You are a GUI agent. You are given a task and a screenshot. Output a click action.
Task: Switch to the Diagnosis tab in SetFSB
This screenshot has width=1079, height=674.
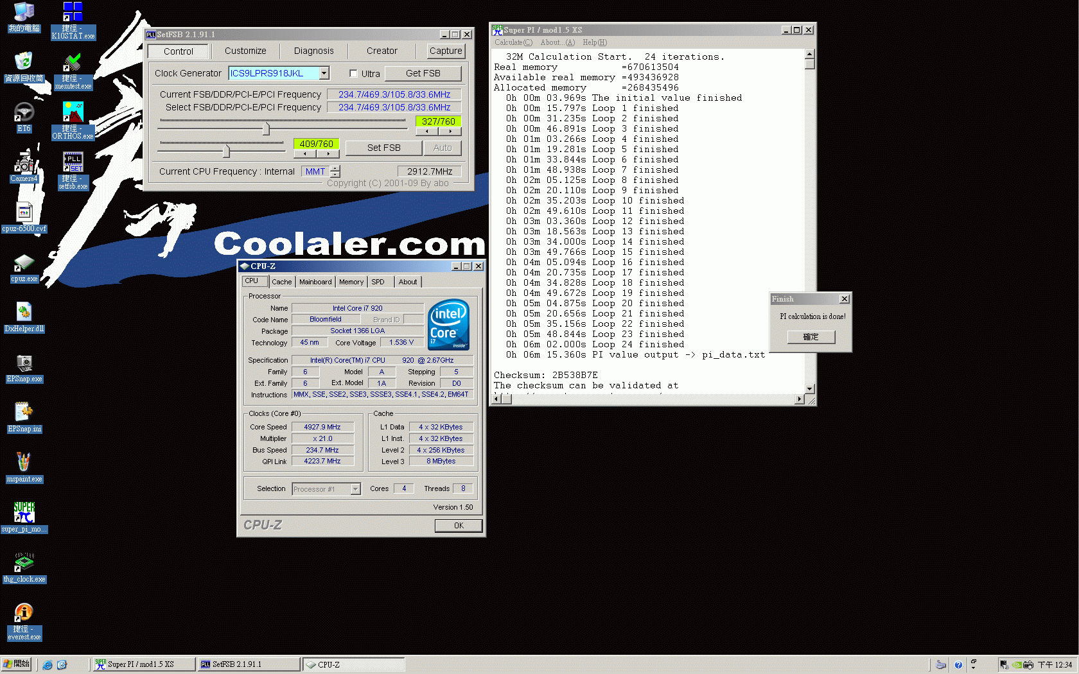pyautogui.click(x=313, y=51)
